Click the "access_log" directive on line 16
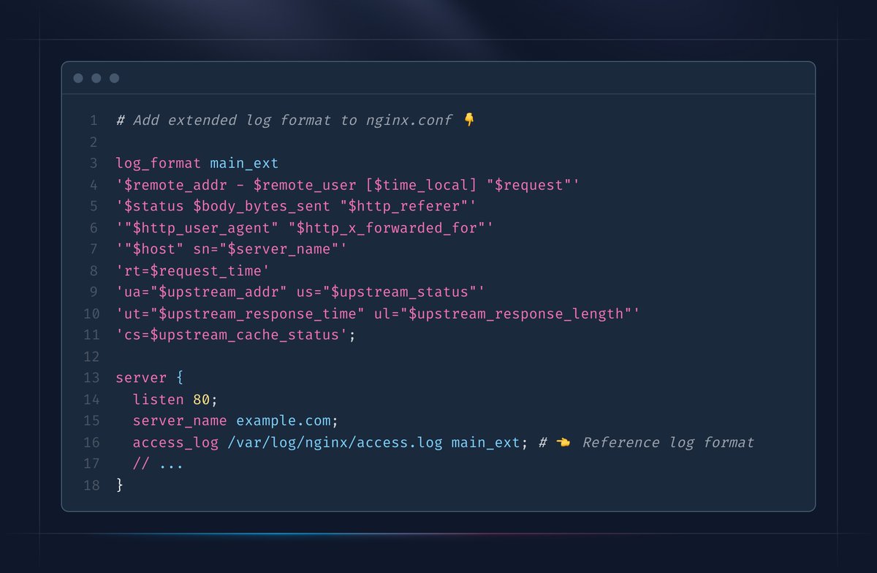877x573 pixels. [x=176, y=442]
